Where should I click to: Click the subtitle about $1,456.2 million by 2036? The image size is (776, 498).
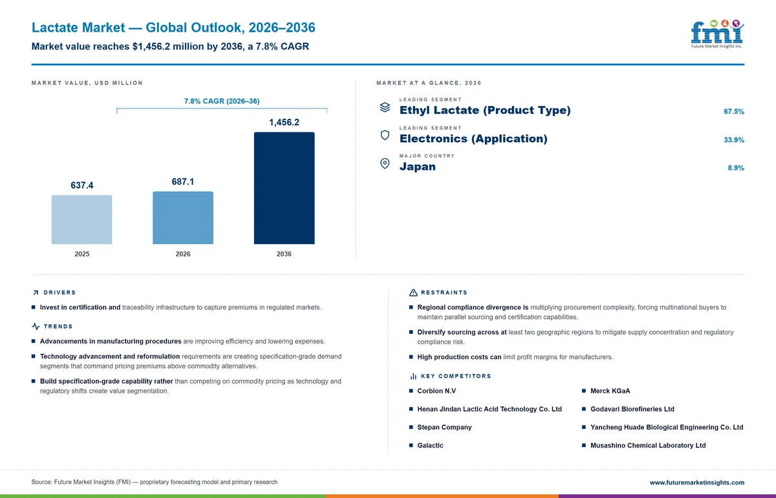coord(170,47)
